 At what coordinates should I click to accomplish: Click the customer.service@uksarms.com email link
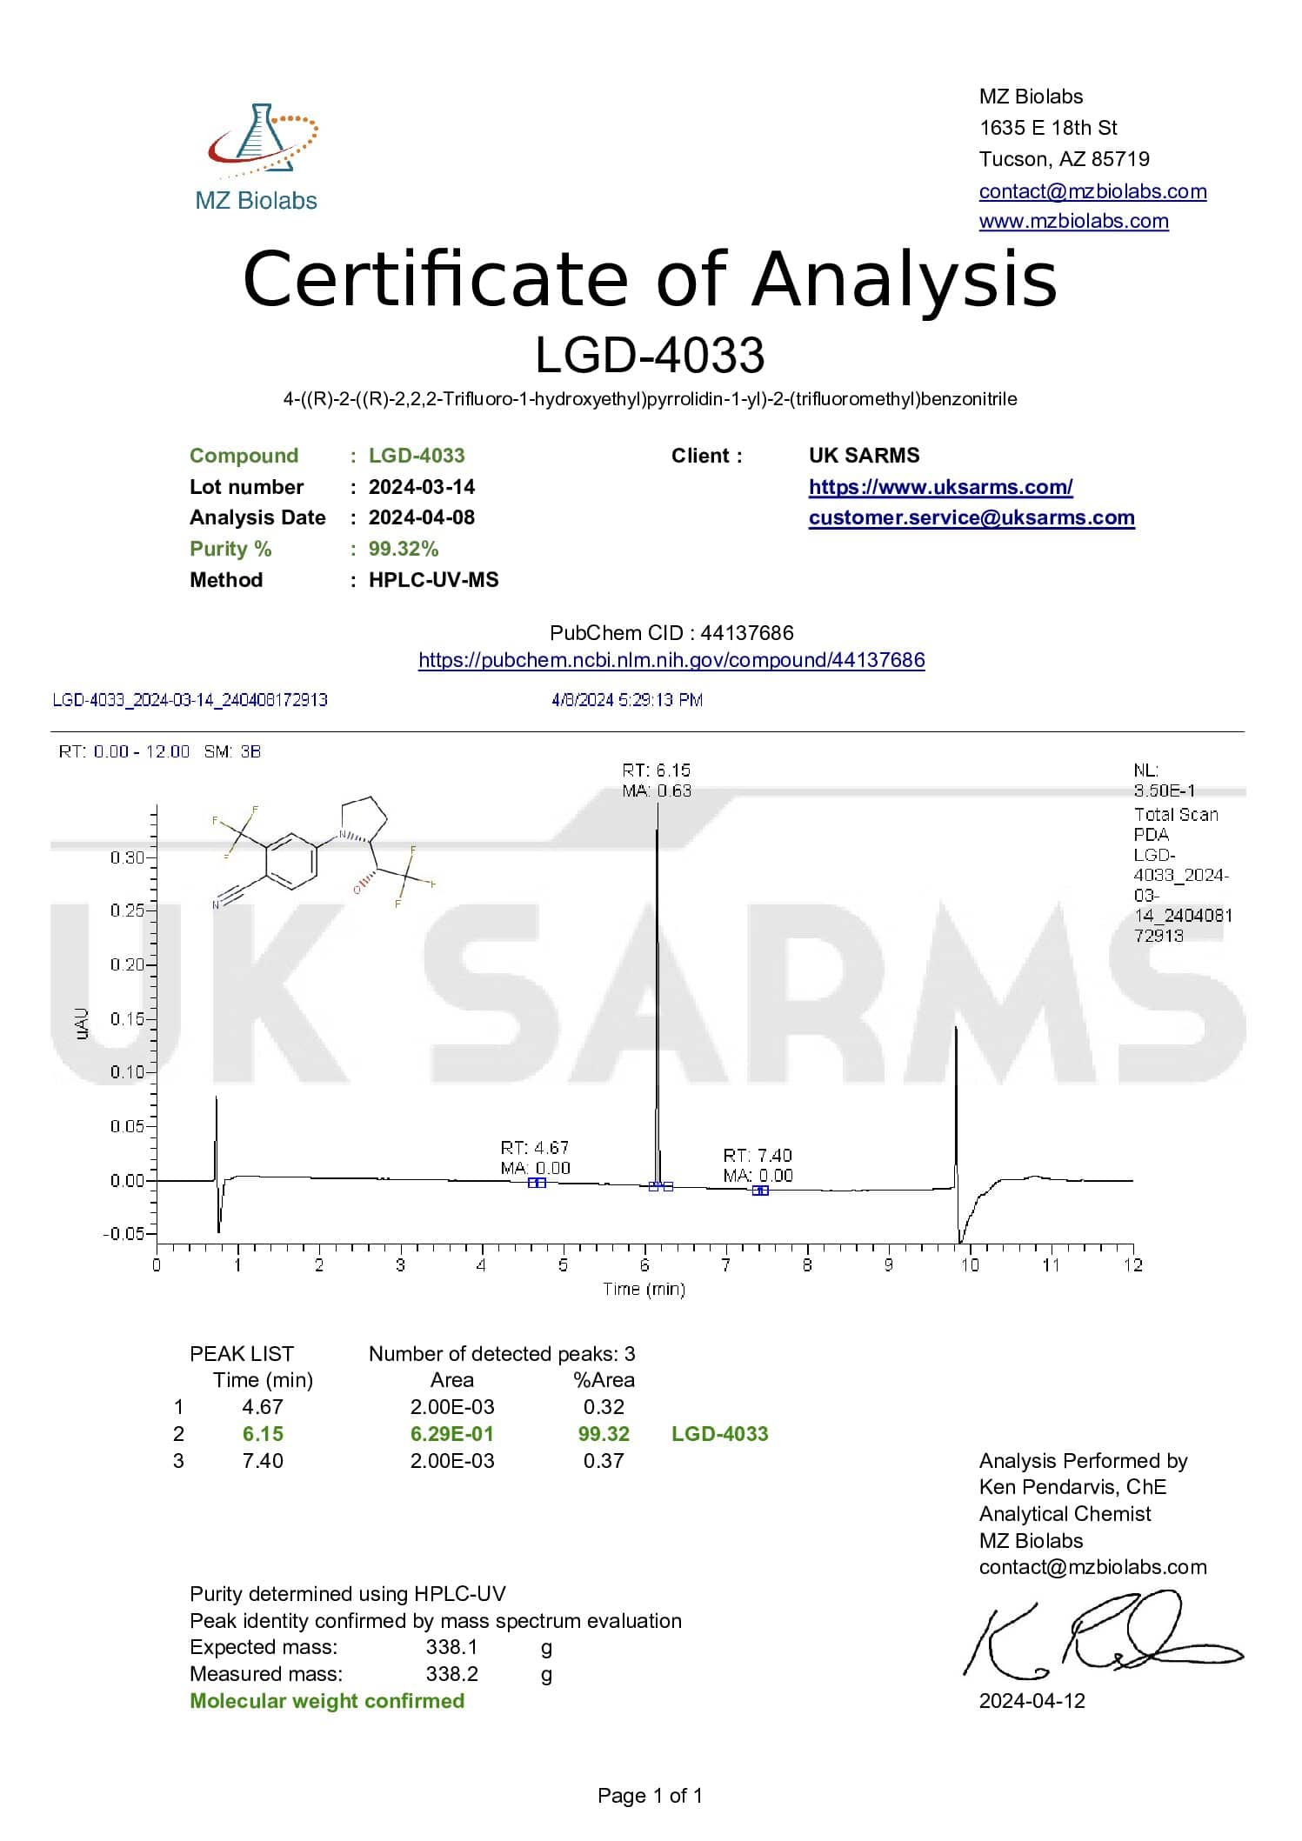tap(971, 517)
